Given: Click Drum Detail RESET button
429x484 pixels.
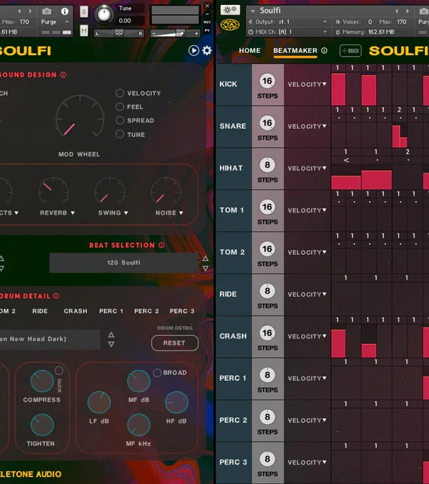Looking at the screenshot, I should [175, 343].
